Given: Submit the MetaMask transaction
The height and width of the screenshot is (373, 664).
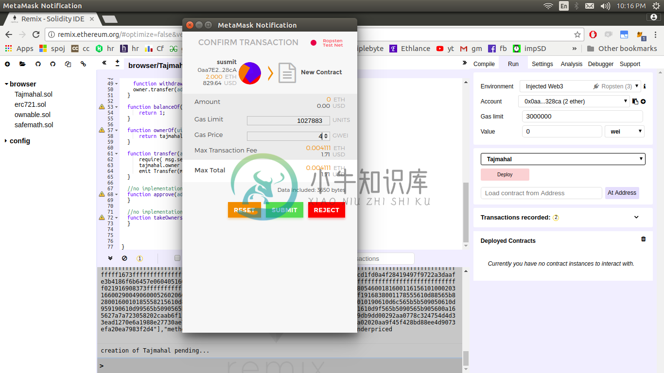Looking at the screenshot, I should coord(284,210).
